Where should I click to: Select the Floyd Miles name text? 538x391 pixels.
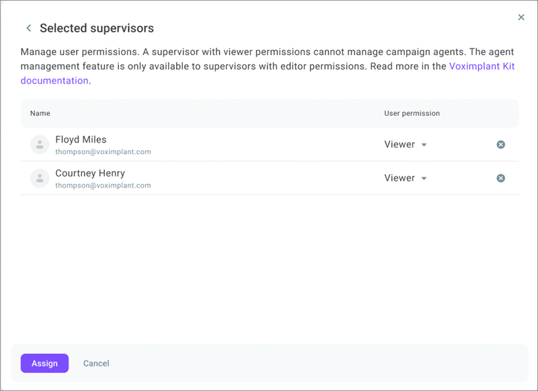81,139
